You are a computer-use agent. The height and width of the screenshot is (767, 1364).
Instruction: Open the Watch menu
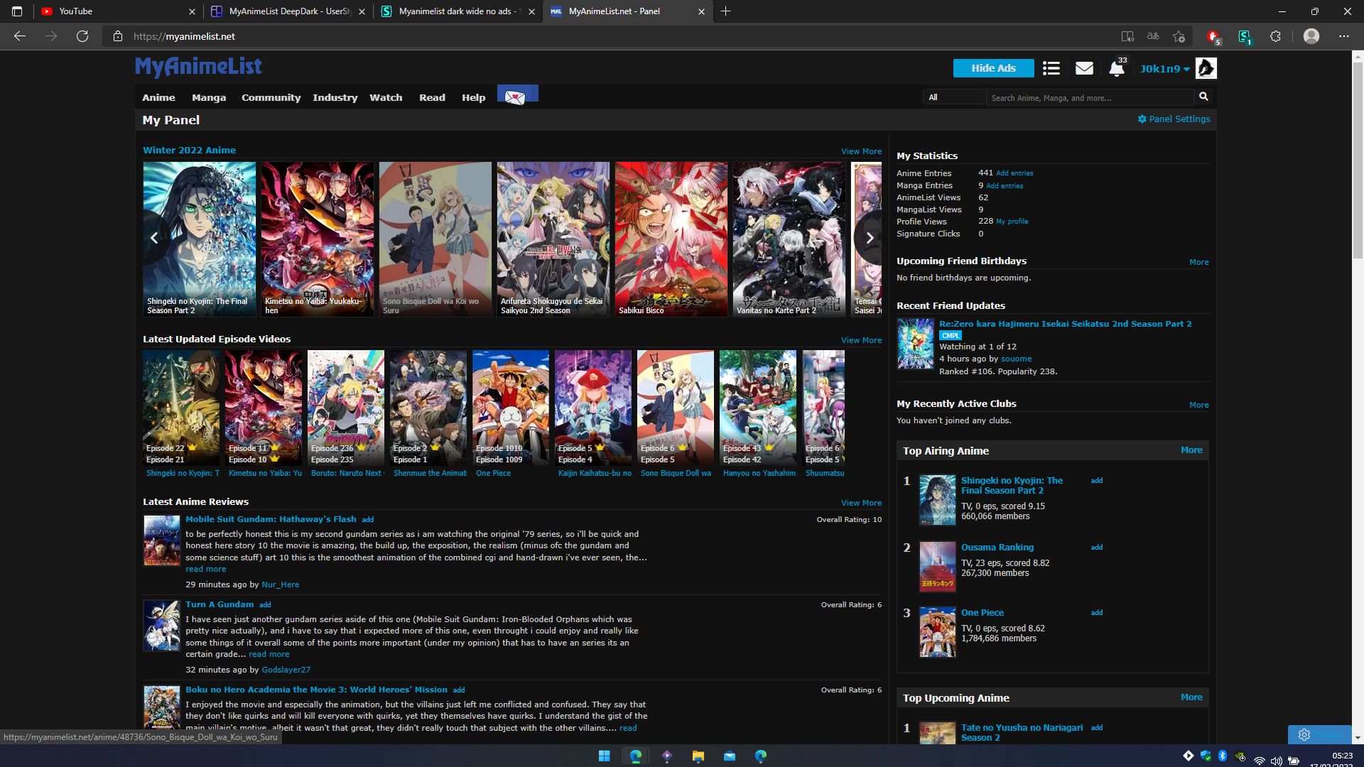386,97
